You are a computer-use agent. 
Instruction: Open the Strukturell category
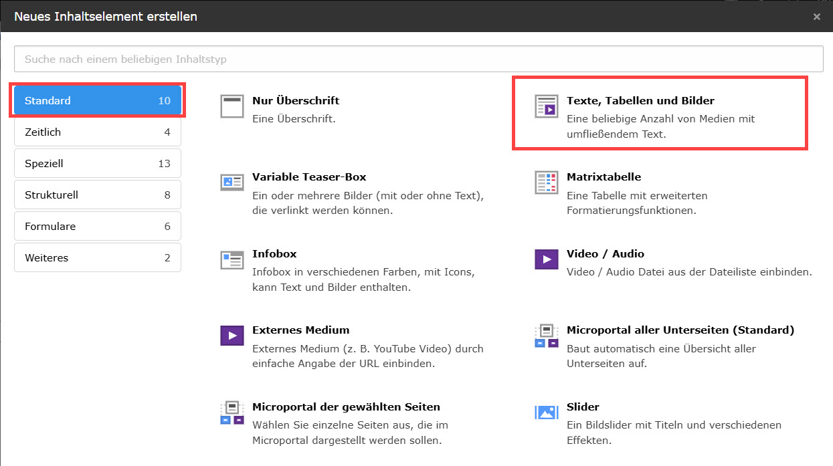click(97, 195)
